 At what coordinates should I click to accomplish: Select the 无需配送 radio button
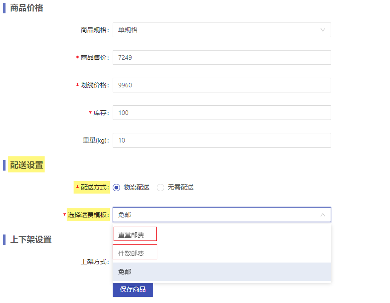coord(161,188)
